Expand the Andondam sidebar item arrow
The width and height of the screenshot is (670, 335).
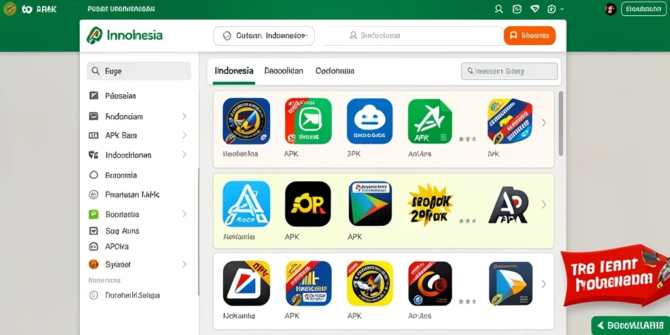(x=184, y=116)
